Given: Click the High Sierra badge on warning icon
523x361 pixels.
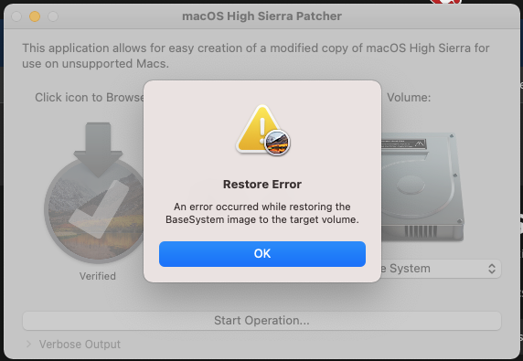Looking at the screenshot, I should tap(277, 143).
